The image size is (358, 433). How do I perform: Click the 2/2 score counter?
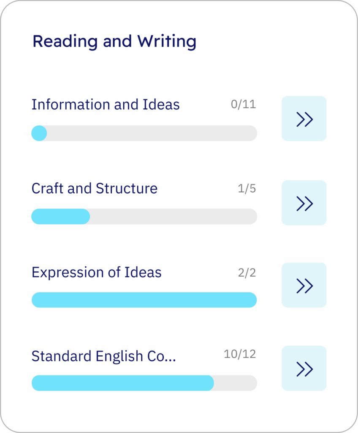click(247, 273)
